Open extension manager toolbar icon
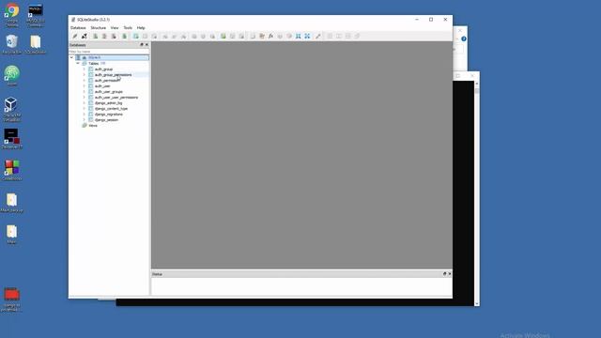The width and height of the screenshot is (601, 338). [x=289, y=36]
